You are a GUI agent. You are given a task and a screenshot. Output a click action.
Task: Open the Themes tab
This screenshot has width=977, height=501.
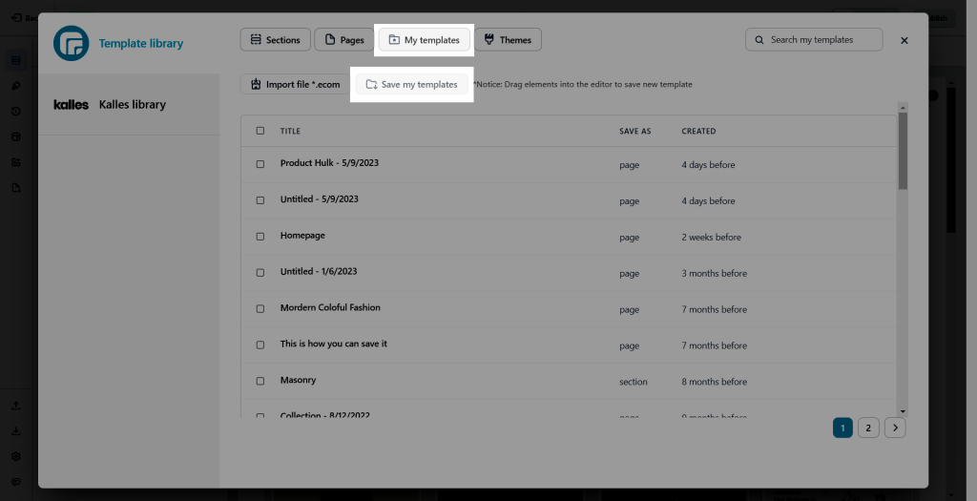click(x=508, y=40)
